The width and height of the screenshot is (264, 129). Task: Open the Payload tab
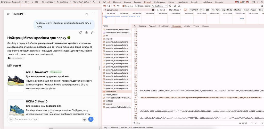152,26
